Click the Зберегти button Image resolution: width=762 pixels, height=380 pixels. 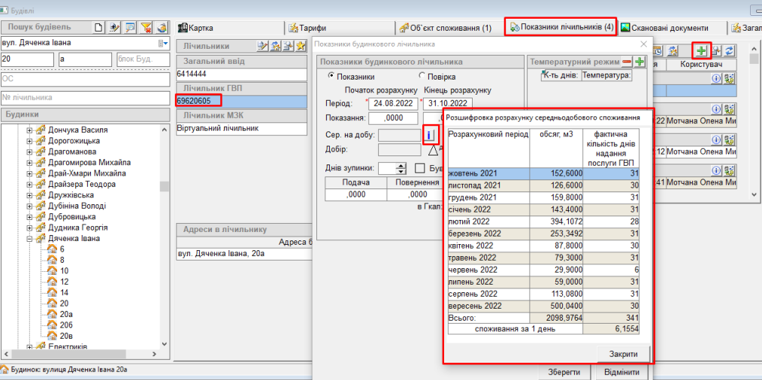[563, 372]
